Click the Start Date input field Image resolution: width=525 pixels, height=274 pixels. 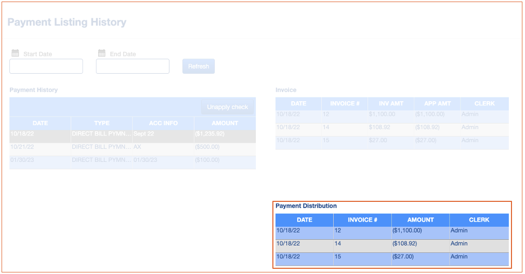(46, 66)
